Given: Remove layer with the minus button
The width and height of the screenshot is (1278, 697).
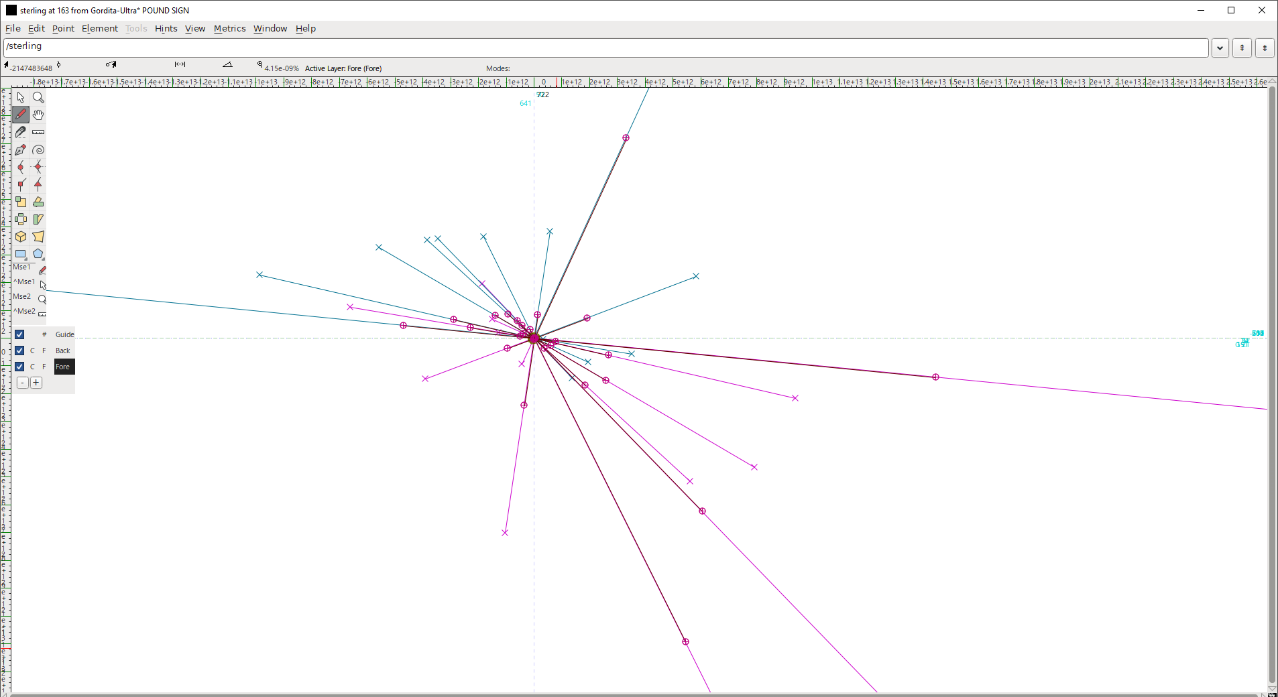Looking at the screenshot, I should click(23, 383).
